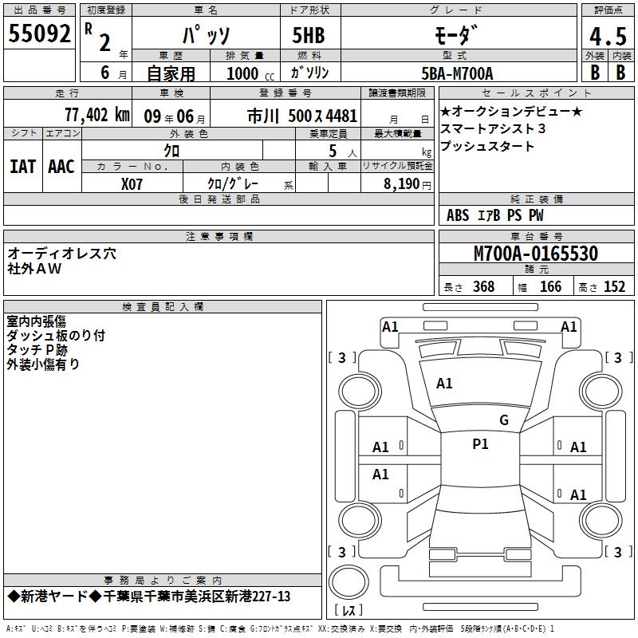This screenshot has height=638, width=638.
Task: Click the note オーディオレス穴
Action: click(62, 254)
